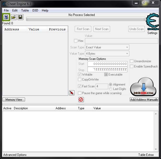This screenshot has height=159, width=161.
Task: Open the Value Type dropdown
Action: pos(107,54)
